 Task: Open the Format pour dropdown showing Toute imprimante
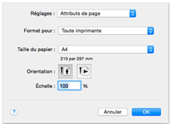[x=106, y=31]
